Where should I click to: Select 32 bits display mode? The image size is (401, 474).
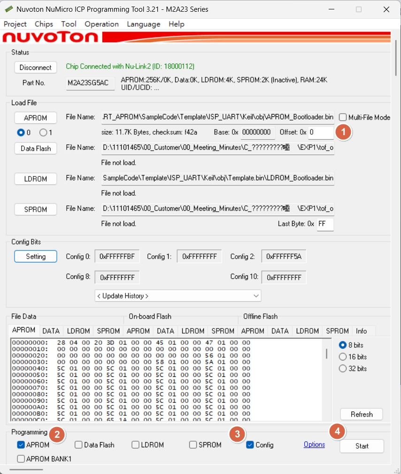[343, 368]
